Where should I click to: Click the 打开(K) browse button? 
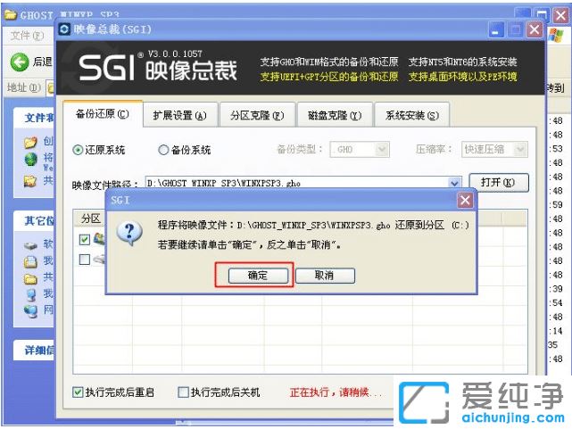[498, 182]
